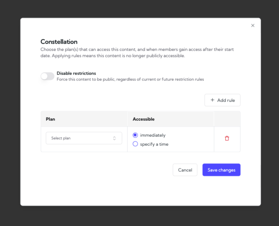Click the plus symbol on the rule creation button

point(213,100)
